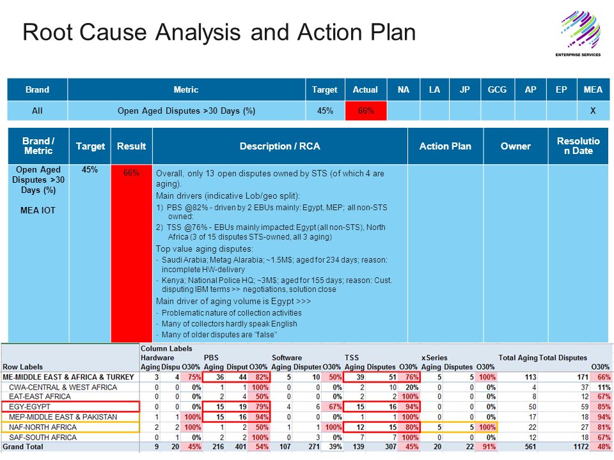
Task: Click the 113 Total Aging value in the ME row
Action: (x=531, y=377)
